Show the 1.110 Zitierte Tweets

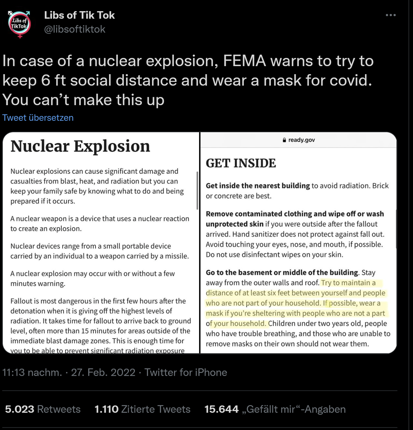coord(142,409)
